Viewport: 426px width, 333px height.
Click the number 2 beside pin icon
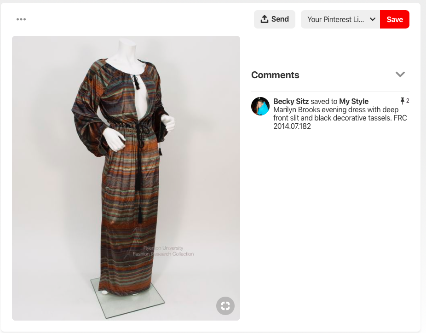(x=408, y=101)
